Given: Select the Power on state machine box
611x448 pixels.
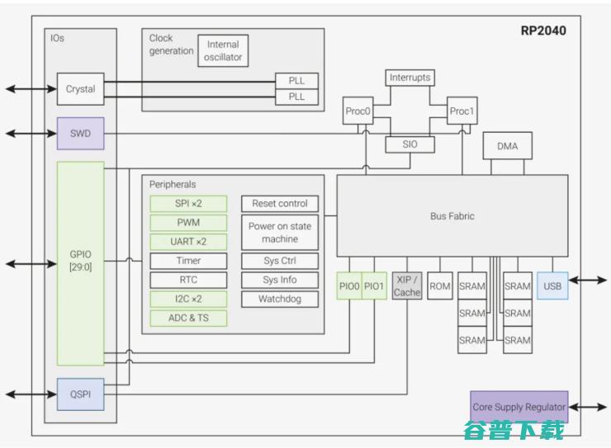Looking at the screenshot, I should [280, 233].
